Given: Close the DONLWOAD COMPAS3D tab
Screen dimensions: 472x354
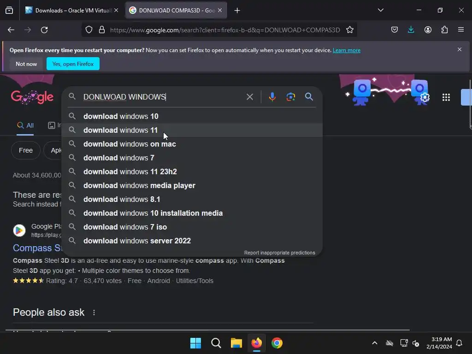Looking at the screenshot, I should 220,10.
